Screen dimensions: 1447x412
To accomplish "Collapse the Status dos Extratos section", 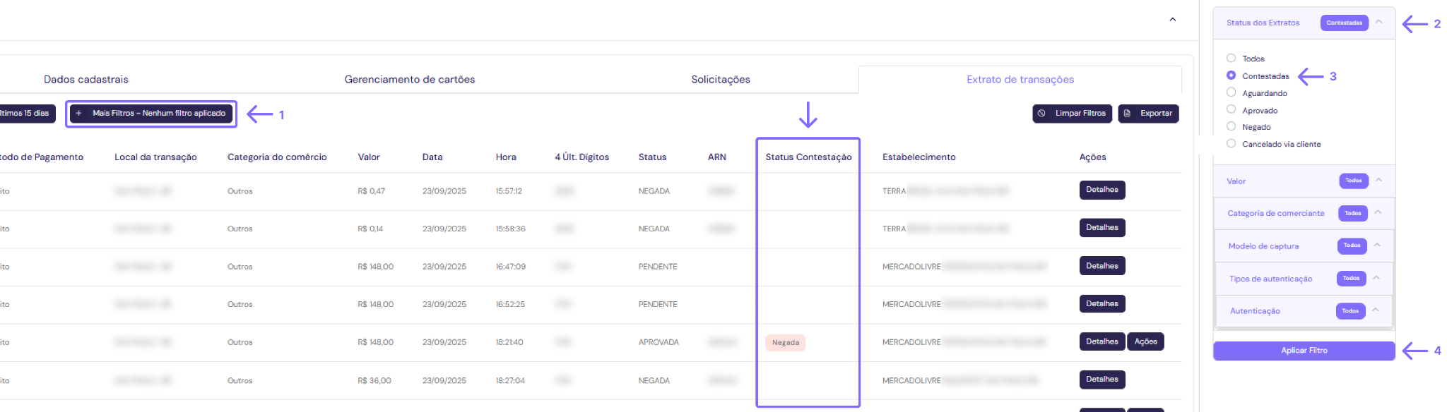I will point(1378,23).
